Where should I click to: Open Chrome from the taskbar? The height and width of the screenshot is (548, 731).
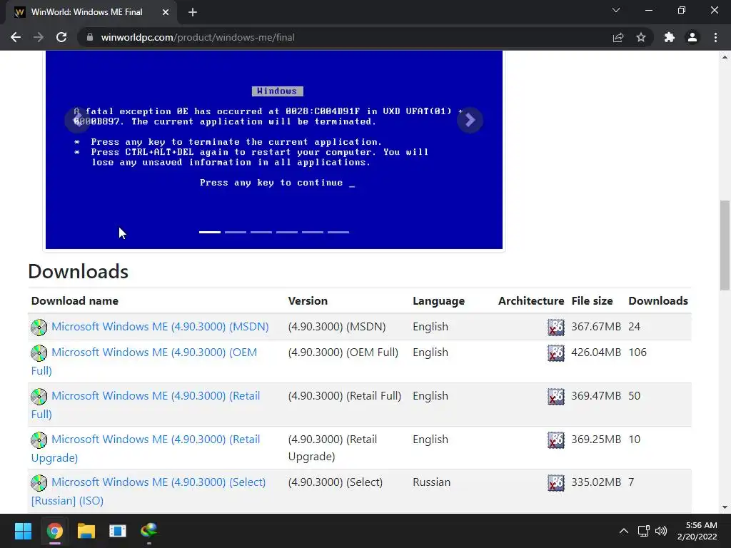coord(54,531)
